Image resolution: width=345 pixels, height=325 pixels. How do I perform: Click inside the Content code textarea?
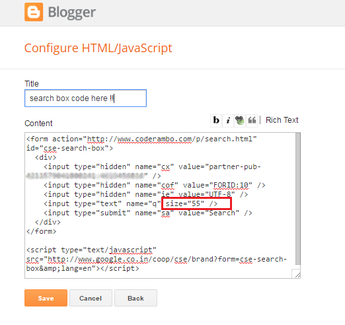coord(160,205)
